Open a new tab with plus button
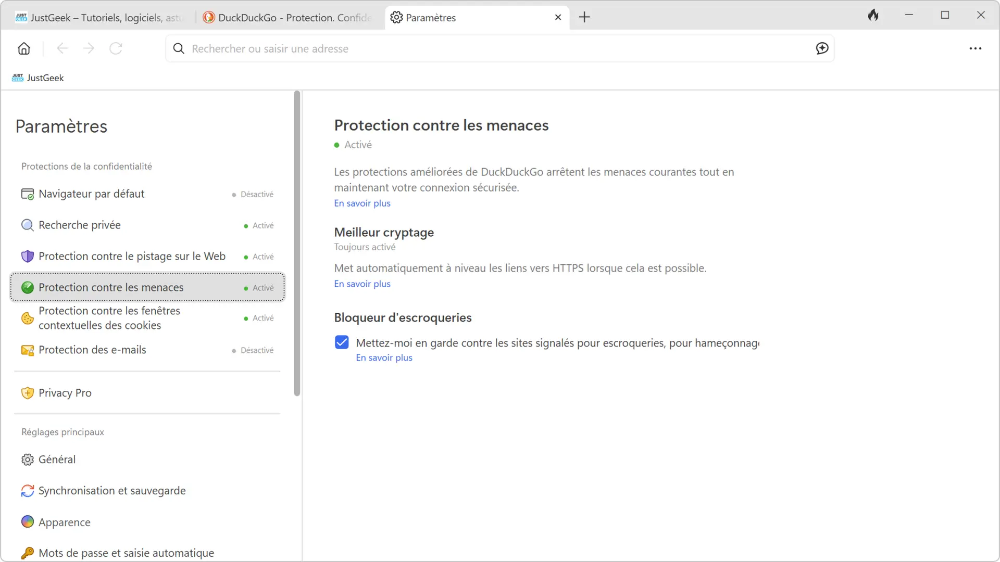This screenshot has height=562, width=1000. pyautogui.click(x=584, y=17)
